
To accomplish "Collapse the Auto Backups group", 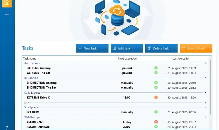I will [205, 63].
